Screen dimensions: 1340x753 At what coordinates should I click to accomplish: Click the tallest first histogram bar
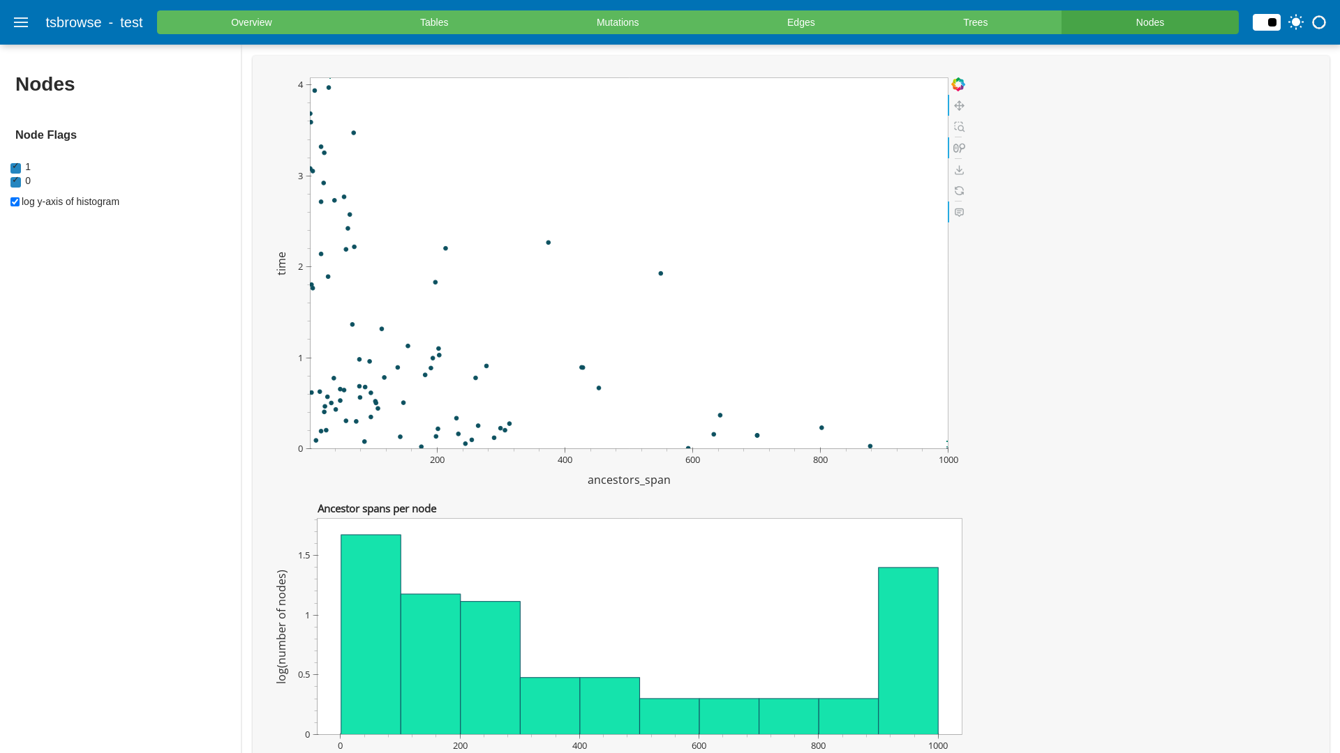pos(371,634)
